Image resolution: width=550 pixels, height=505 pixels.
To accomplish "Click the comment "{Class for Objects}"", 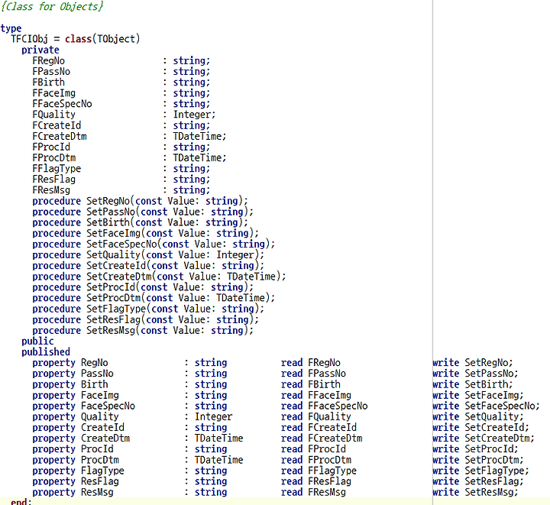I will pyautogui.click(x=52, y=7).
